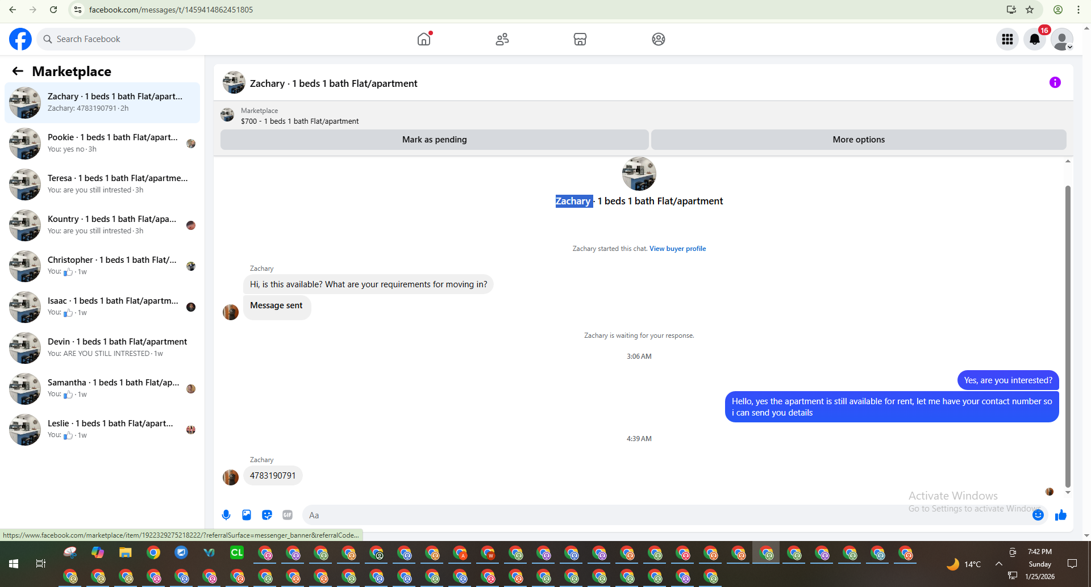1091x587 pixels.
Task: Click the chat header title for Zachary
Action: tap(334, 83)
